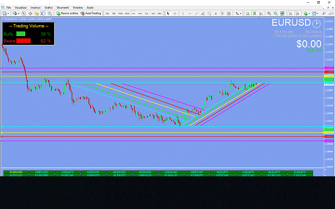Click the Nuovo ordine button
Image resolution: width=335 pixels, height=209 pixels.
coord(67,13)
